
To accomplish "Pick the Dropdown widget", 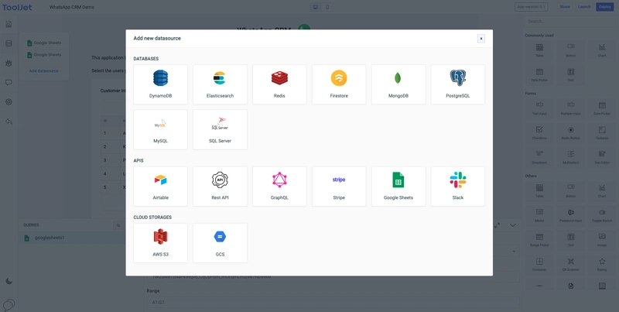I will point(539,158).
